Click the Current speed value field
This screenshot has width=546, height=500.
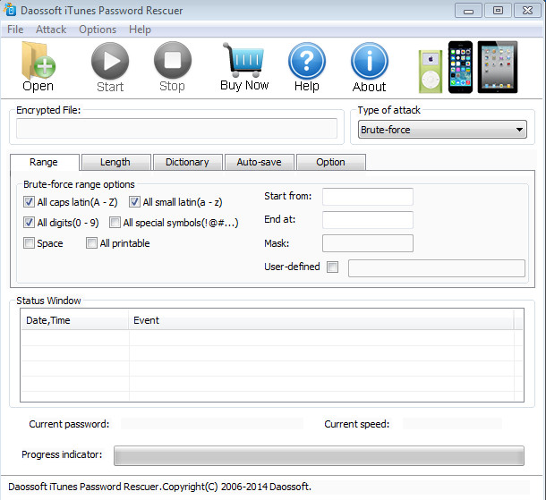(452, 424)
